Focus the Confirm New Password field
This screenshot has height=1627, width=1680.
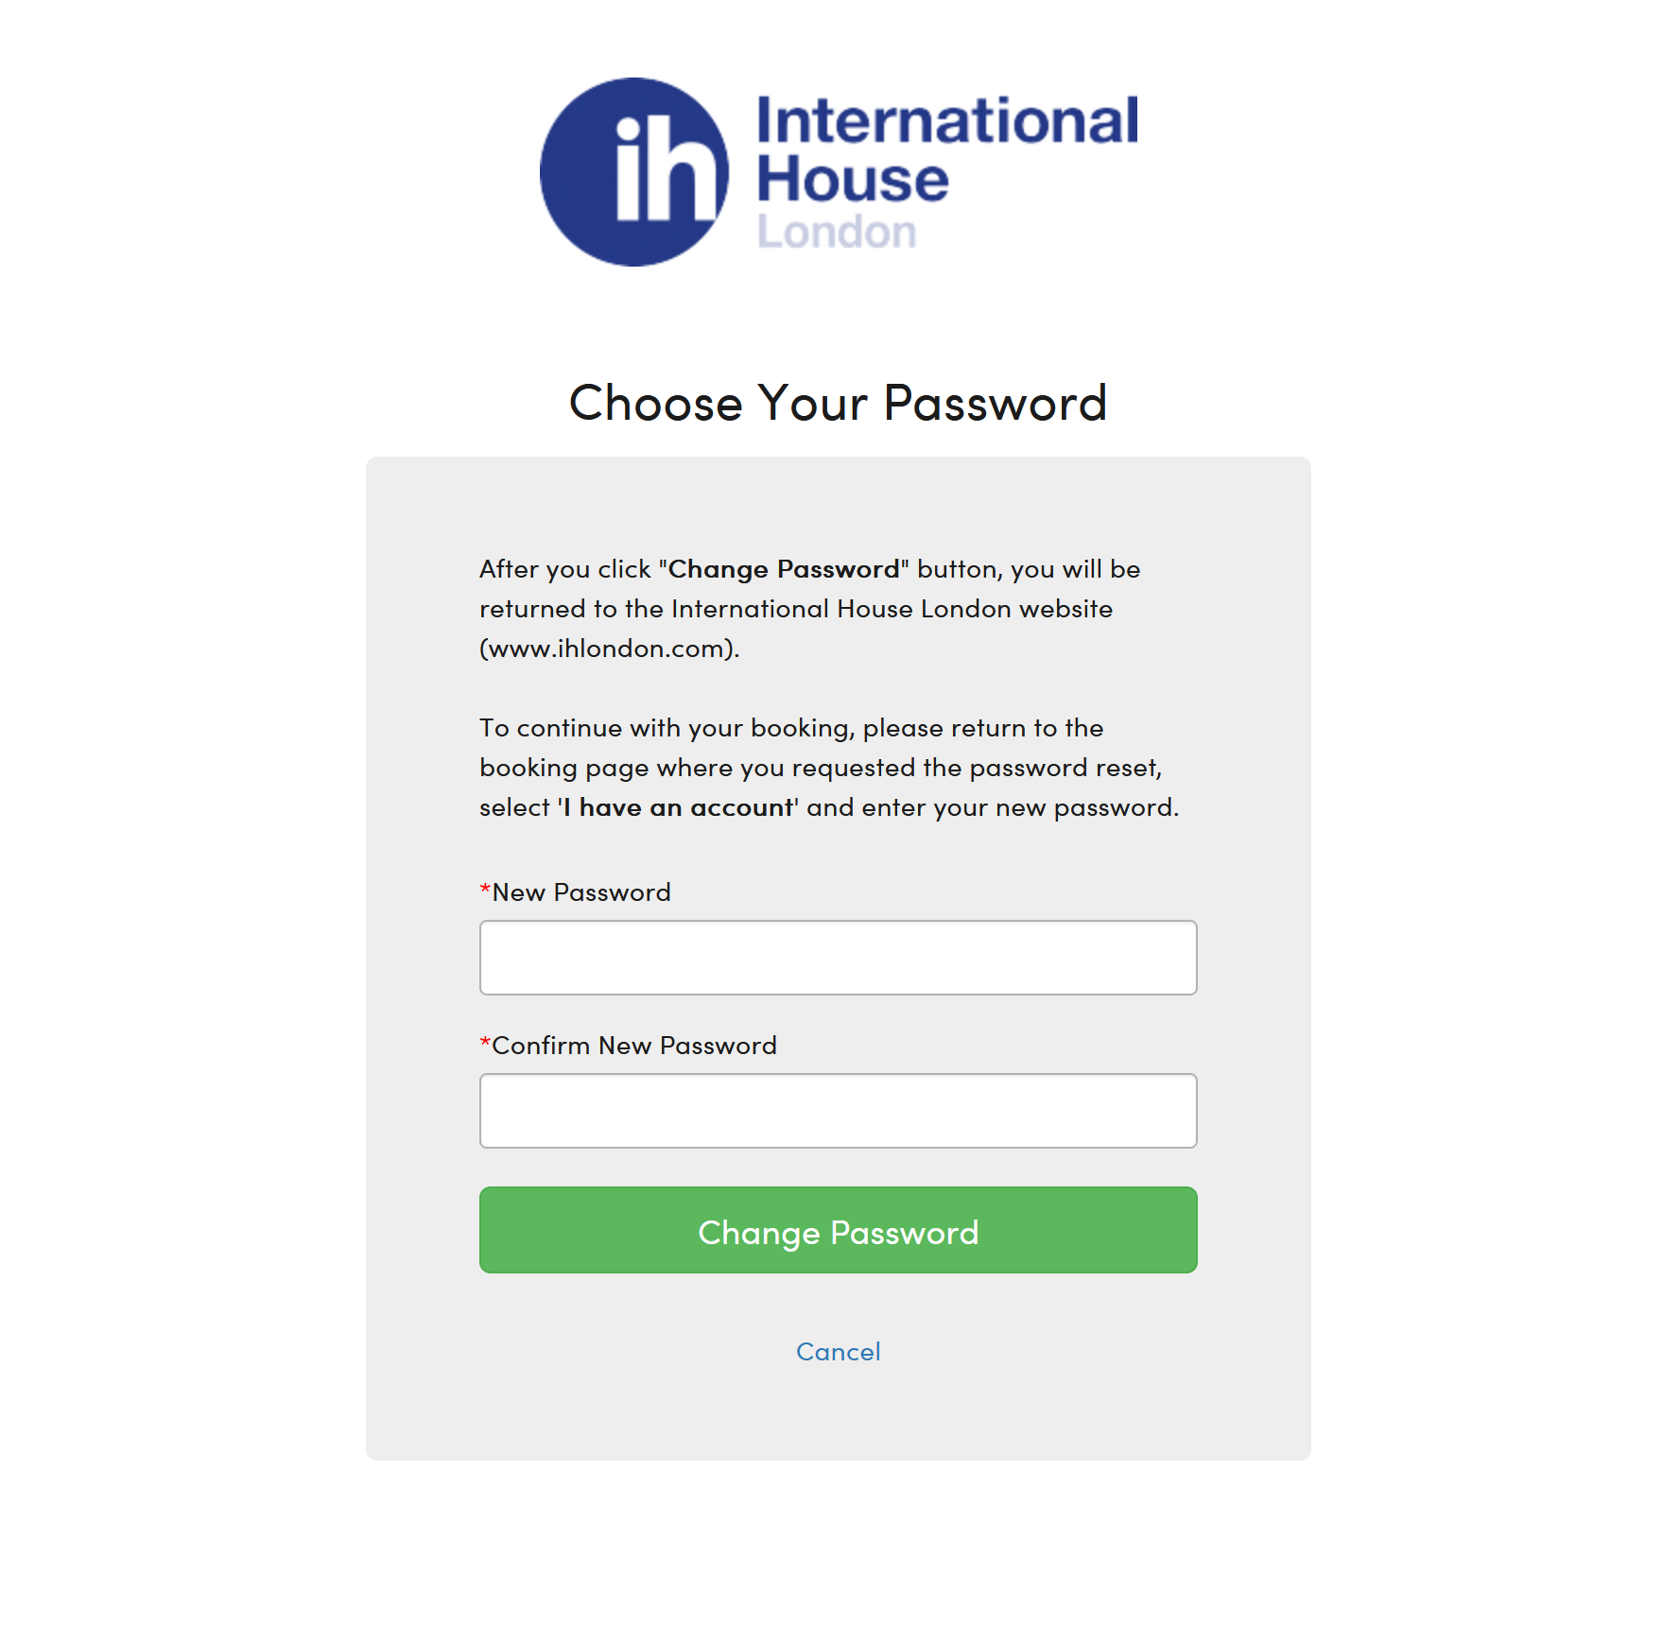838,1111
